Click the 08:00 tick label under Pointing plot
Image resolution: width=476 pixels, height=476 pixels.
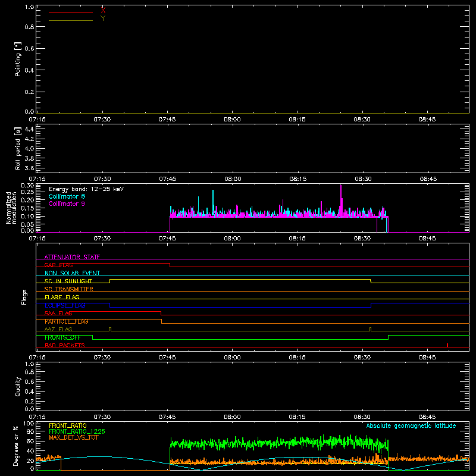coord(232,120)
